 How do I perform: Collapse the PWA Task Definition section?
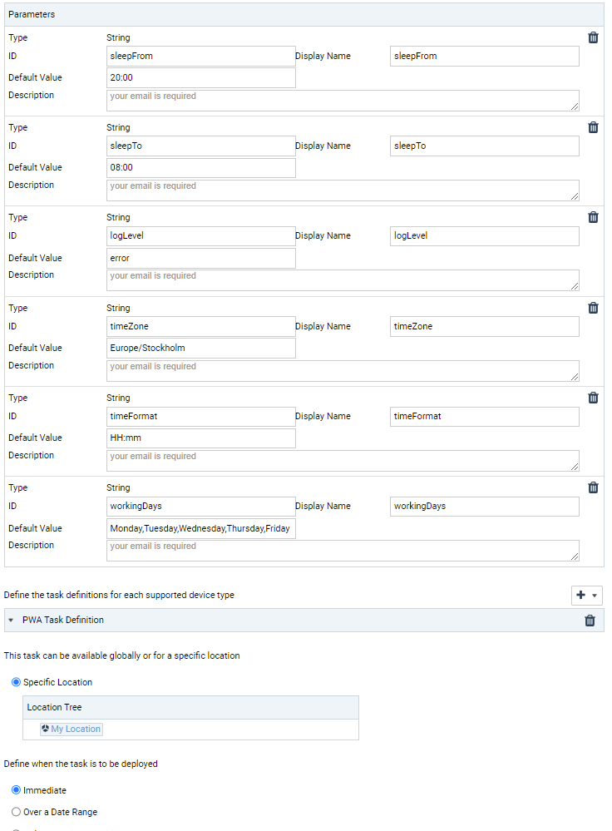pos(10,620)
